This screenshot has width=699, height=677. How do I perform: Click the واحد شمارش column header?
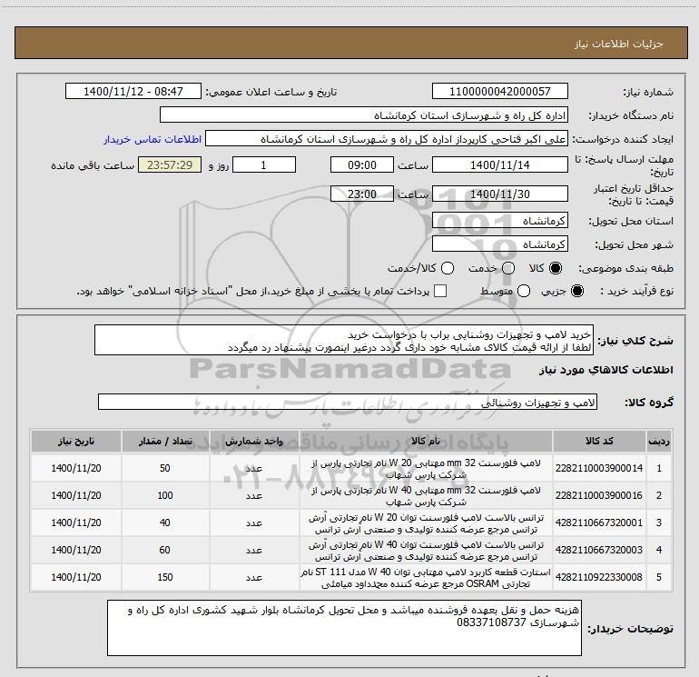tap(254, 442)
